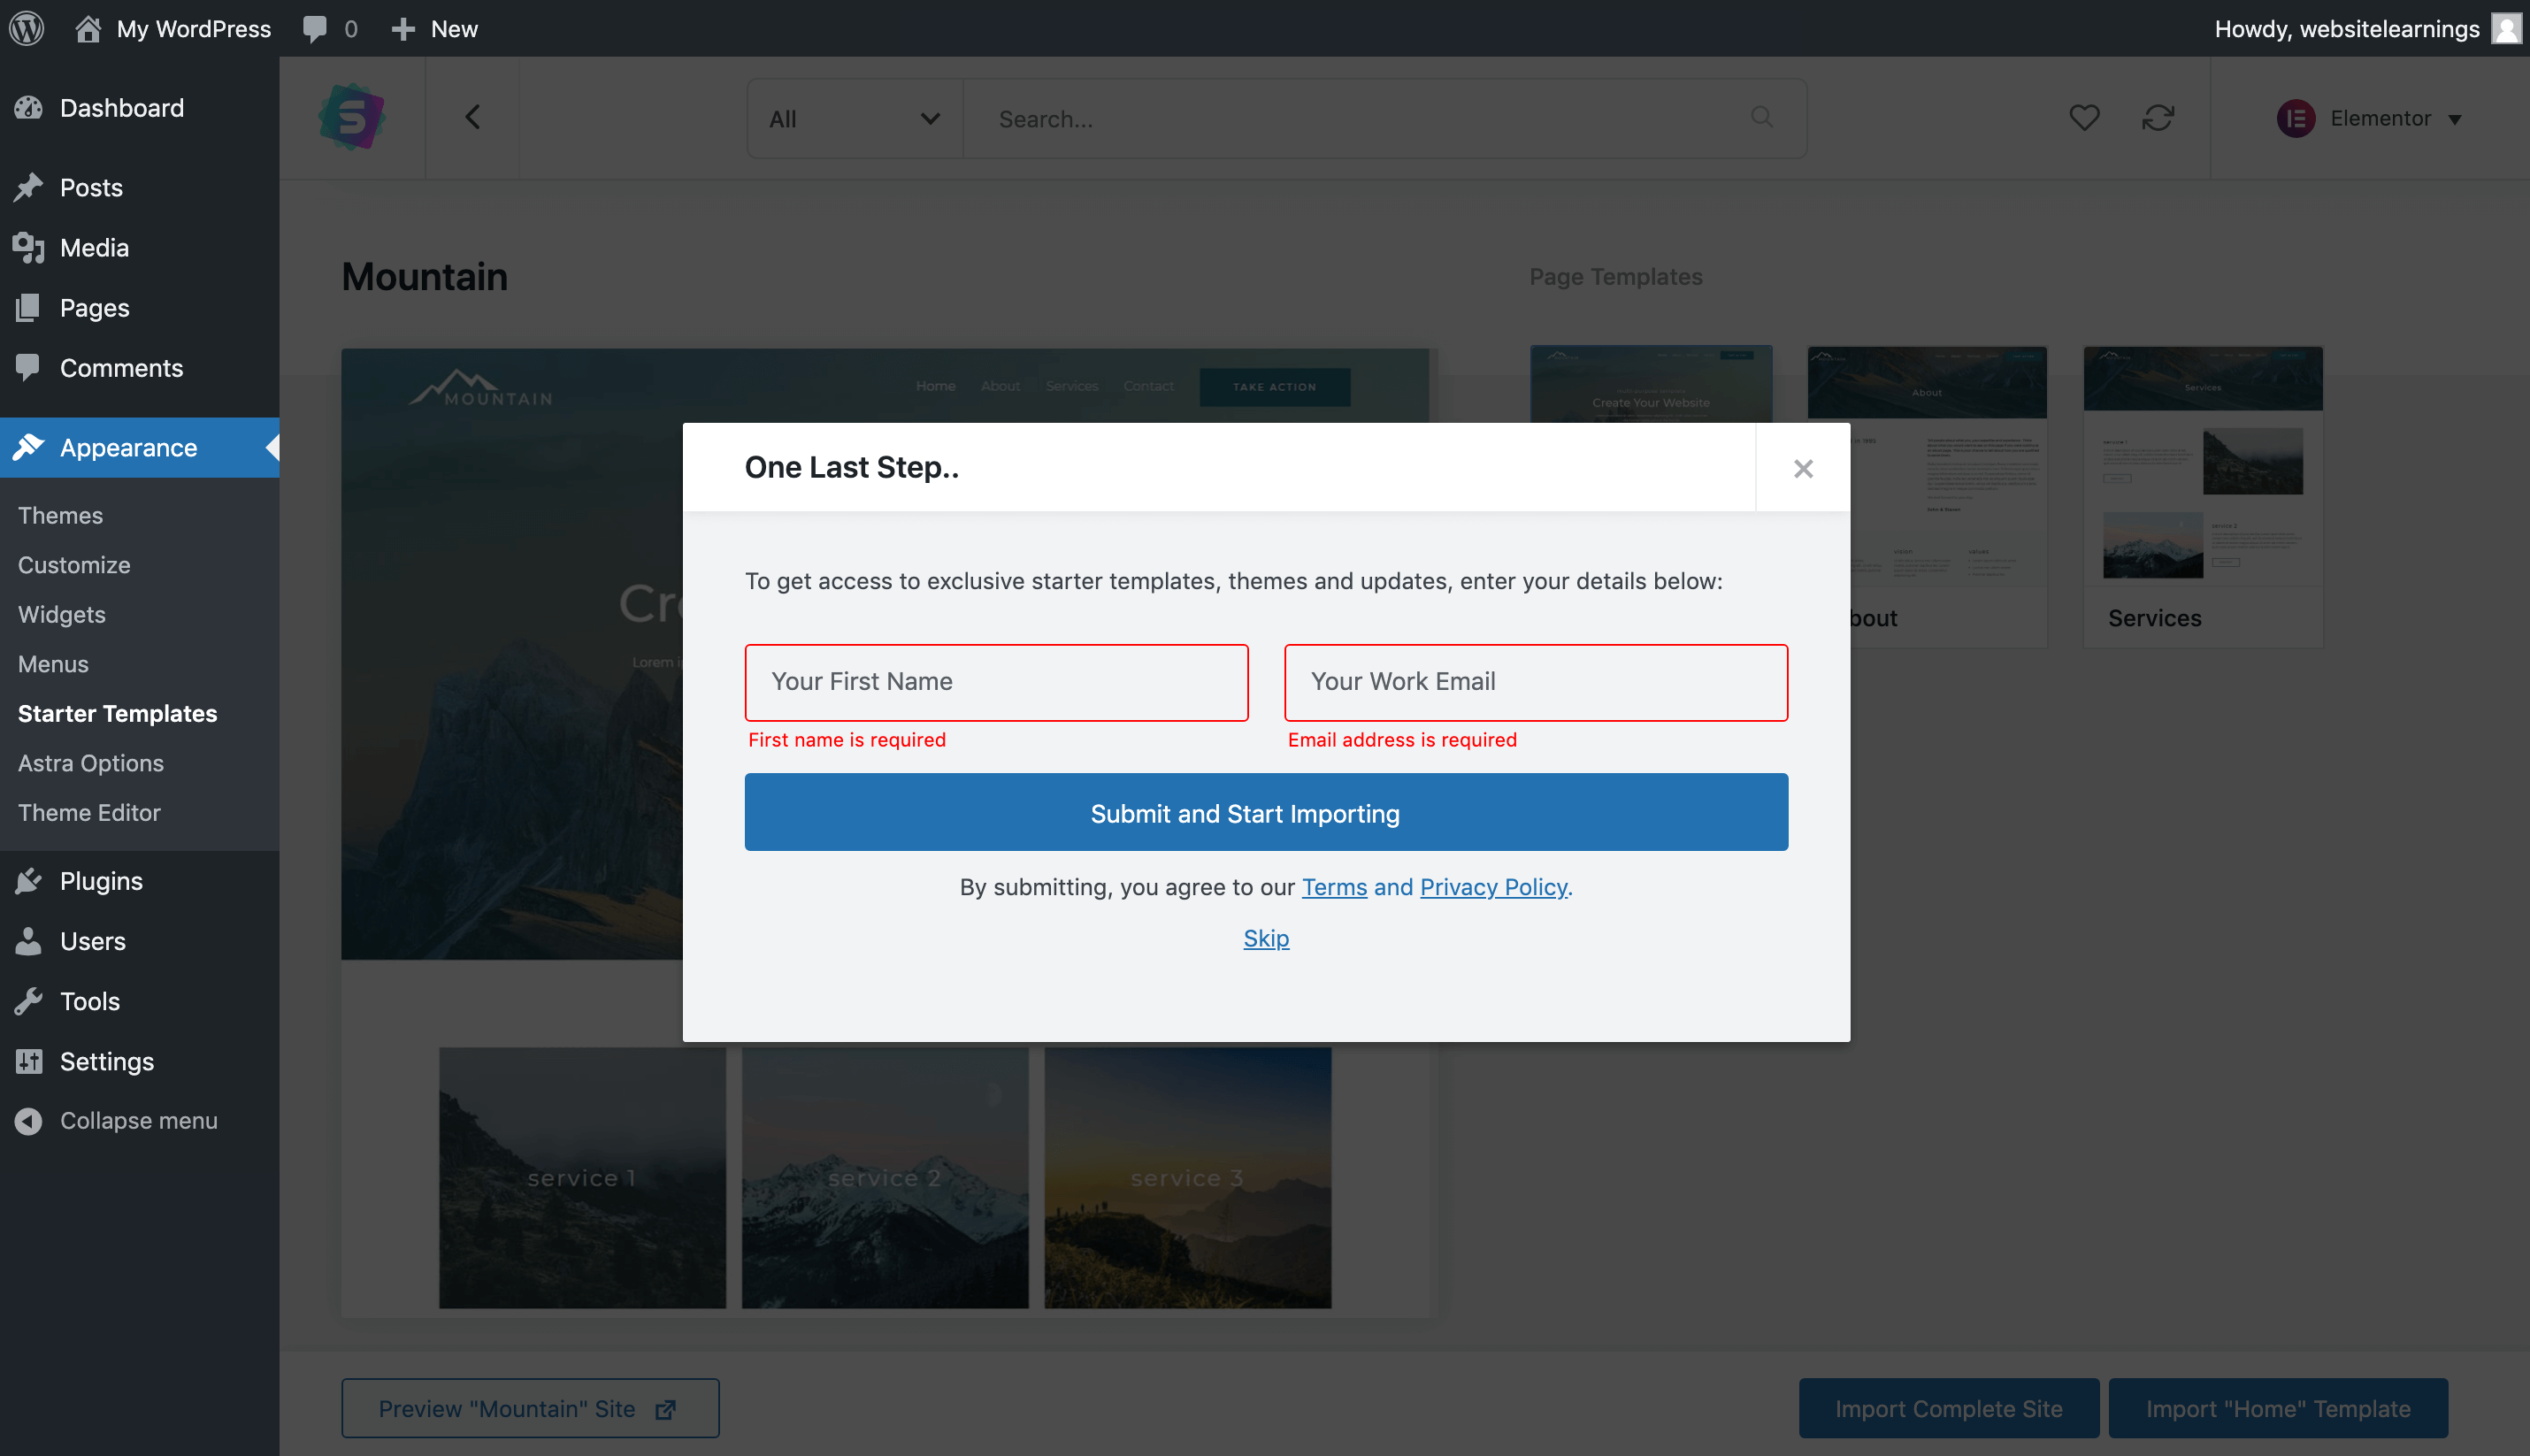The height and width of the screenshot is (1456, 2530).
Task: Show favorite templates with heart icon
Action: point(2084,117)
